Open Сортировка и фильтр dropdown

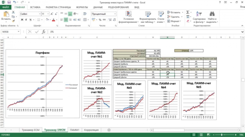pos(199,17)
